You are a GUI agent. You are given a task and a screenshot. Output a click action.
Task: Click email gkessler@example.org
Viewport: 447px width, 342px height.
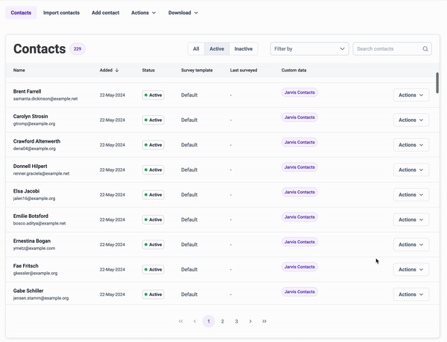point(35,273)
